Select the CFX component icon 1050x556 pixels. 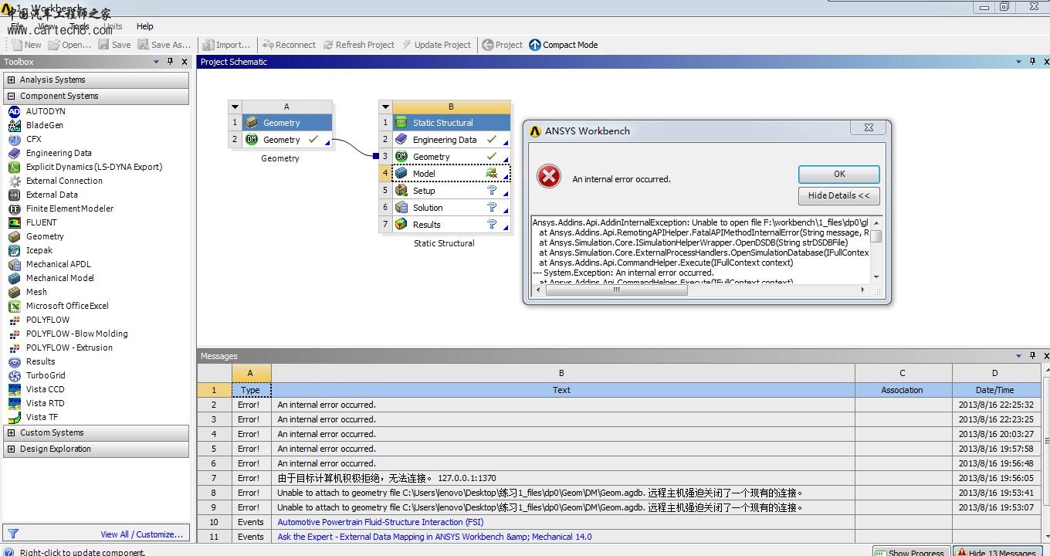point(14,139)
